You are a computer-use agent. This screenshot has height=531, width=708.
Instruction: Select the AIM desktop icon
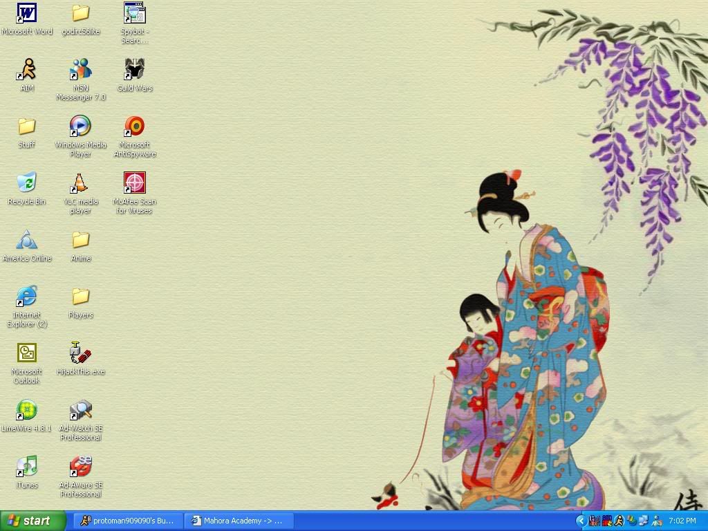pyautogui.click(x=27, y=70)
